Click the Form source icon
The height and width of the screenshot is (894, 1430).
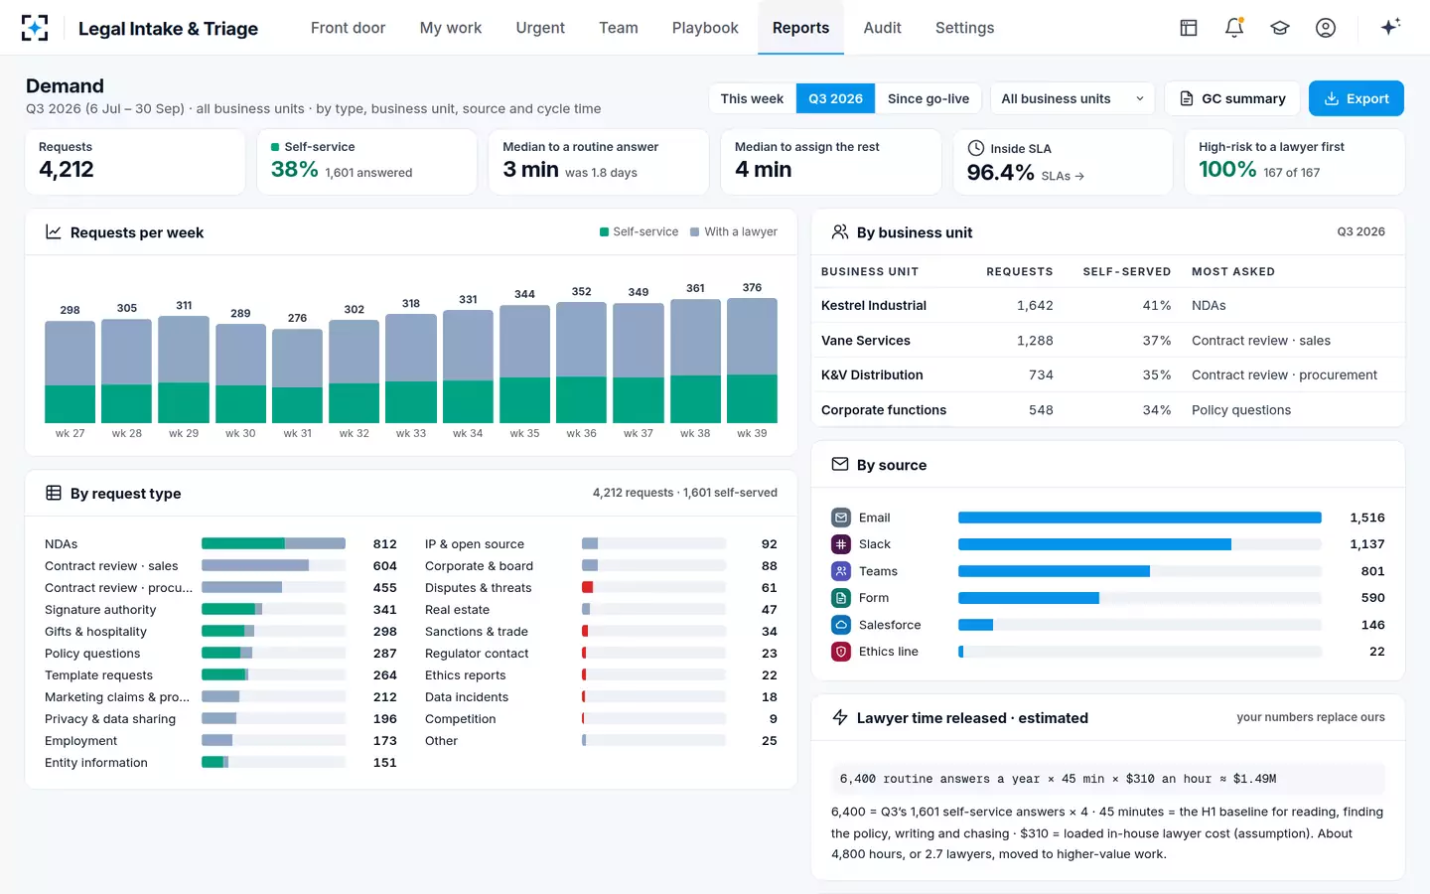pos(841,598)
